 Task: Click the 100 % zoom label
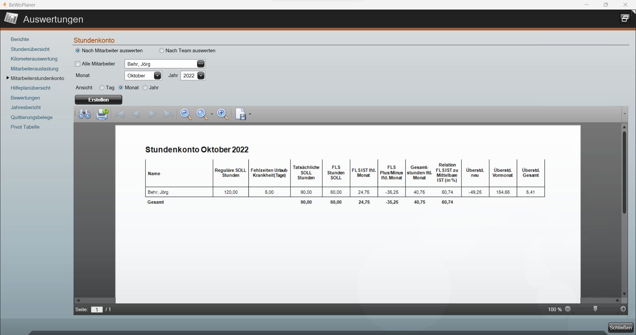[555, 310]
